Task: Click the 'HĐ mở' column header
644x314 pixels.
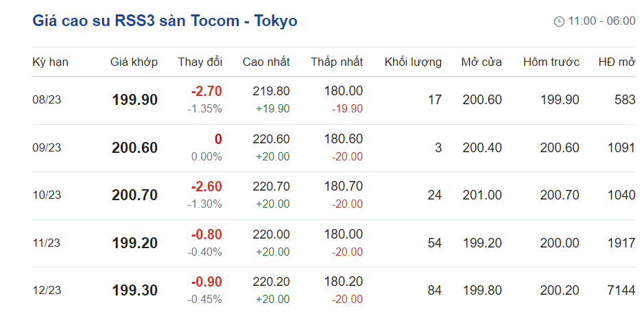Action: [x=617, y=62]
